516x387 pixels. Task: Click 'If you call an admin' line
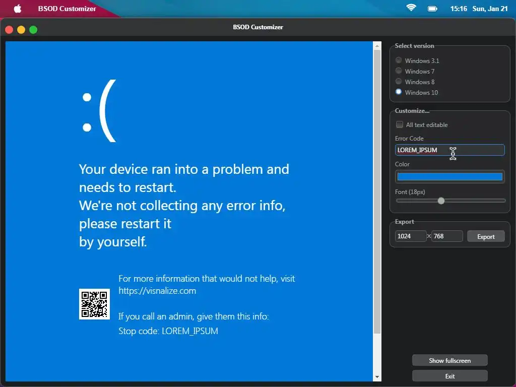click(x=193, y=316)
